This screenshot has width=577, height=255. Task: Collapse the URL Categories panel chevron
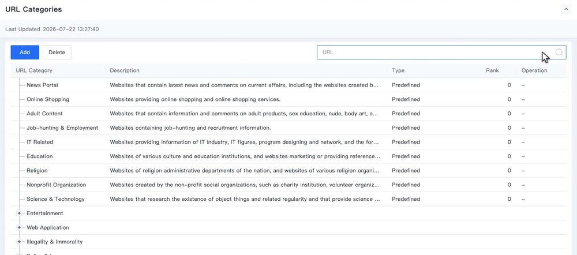565,9
